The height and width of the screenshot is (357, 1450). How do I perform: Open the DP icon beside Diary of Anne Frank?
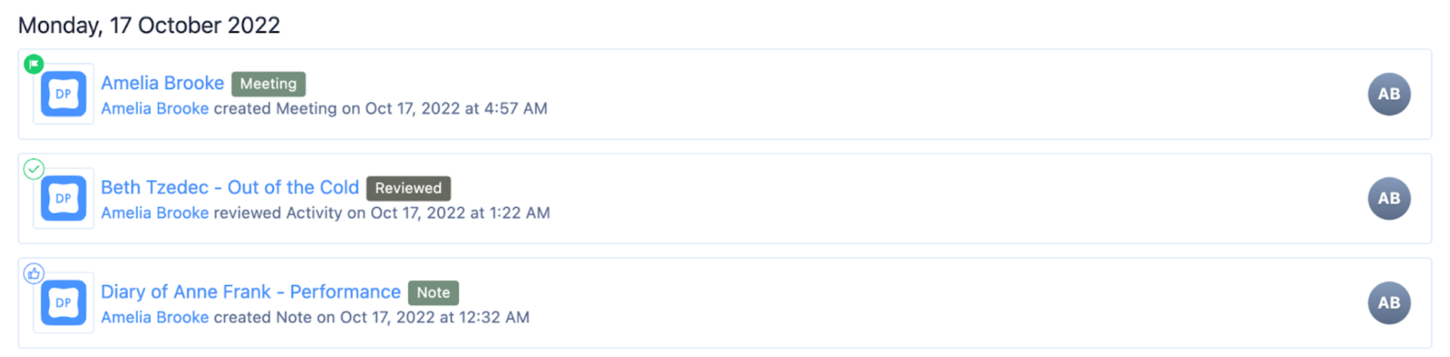[x=63, y=303]
